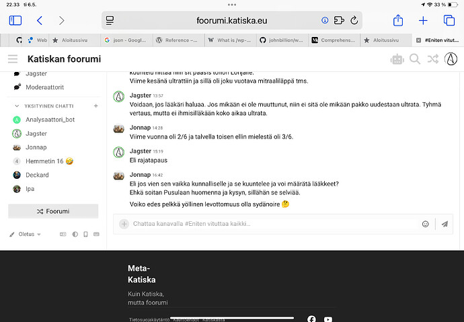The image size is (464, 322).
Task: Switch to the johnbillion GitHub tab
Action: point(281,40)
